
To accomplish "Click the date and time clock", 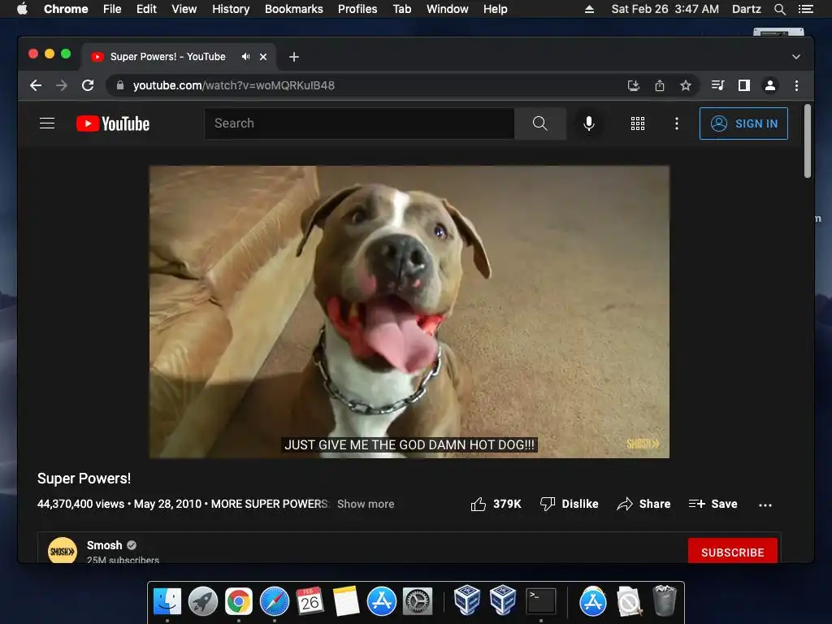I will (x=665, y=9).
